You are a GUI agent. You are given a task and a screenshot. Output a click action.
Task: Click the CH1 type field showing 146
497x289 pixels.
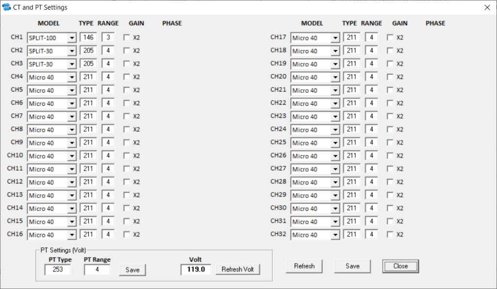pyautogui.click(x=88, y=37)
